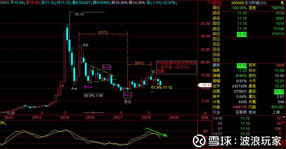Click the 买① bid row label
This screenshot has height=149, width=286.
pyautogui.click(x=217, y=39)
